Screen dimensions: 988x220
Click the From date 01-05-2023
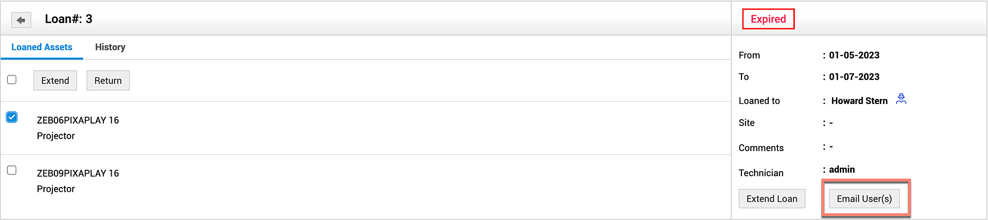pyautogui.click(x=854, y=55)
